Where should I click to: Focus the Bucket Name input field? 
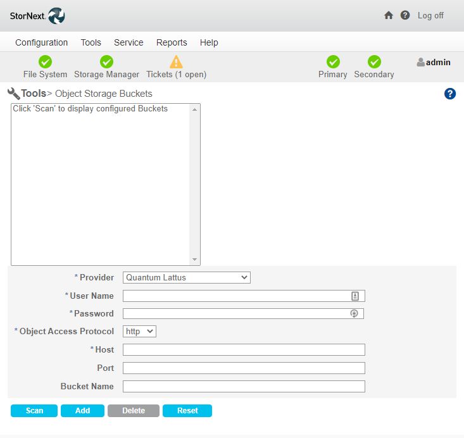pyautogui.click(x=244, y=386)
